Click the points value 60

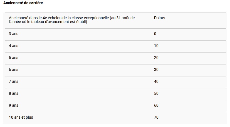[x=156, y=105]
